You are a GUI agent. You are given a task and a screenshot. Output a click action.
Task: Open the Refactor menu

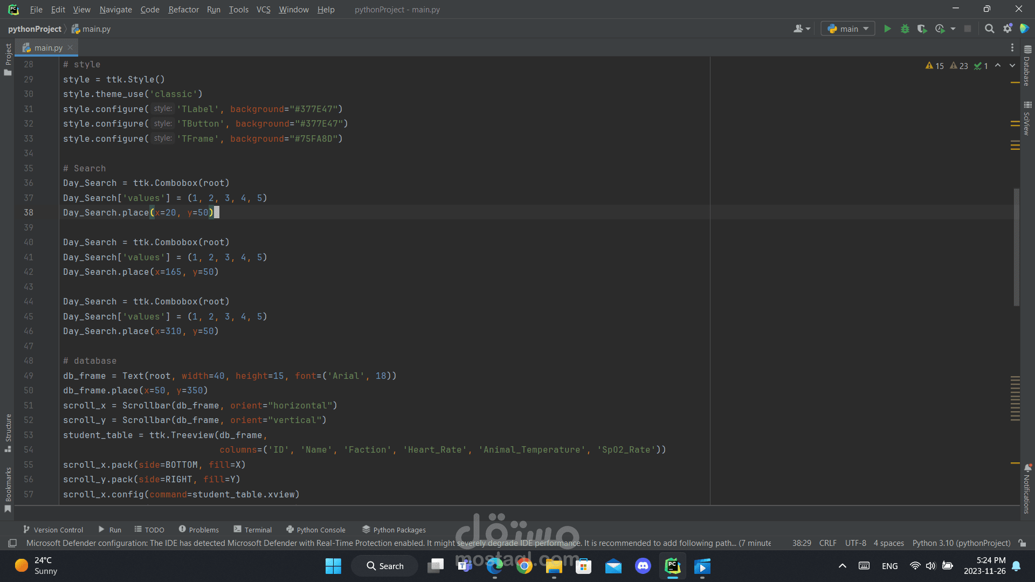[x=183, y=9]
